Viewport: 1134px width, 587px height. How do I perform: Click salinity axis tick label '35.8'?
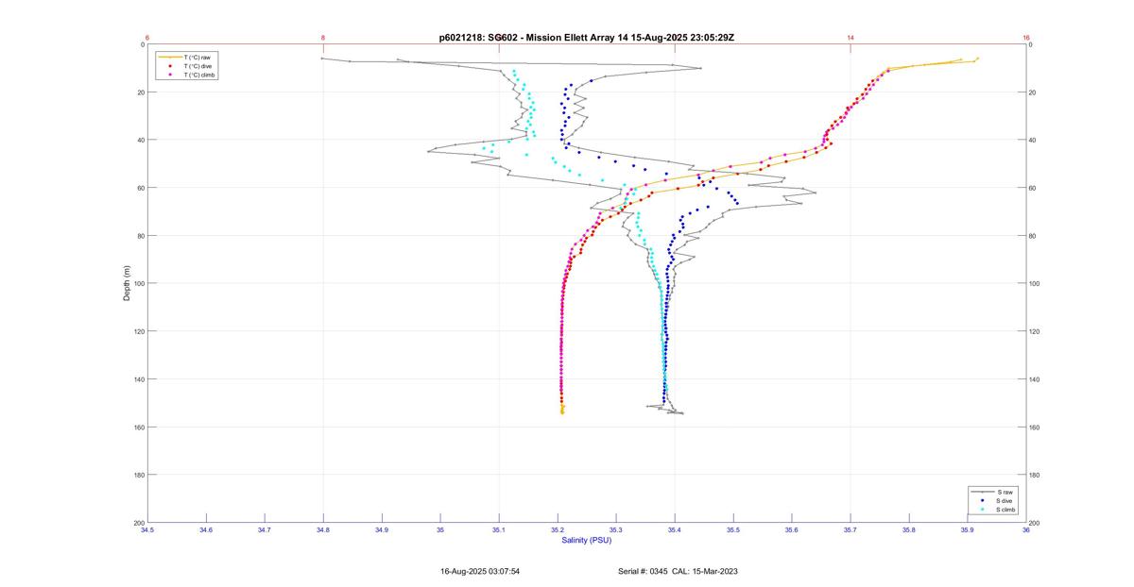(909, 530)
